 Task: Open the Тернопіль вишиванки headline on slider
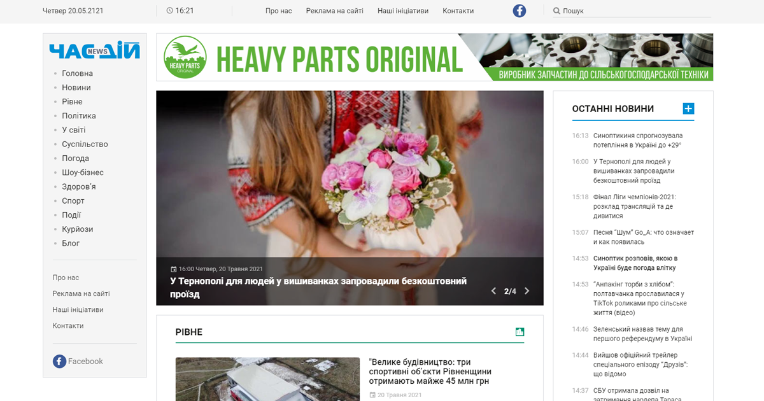(x=318, y=288)
